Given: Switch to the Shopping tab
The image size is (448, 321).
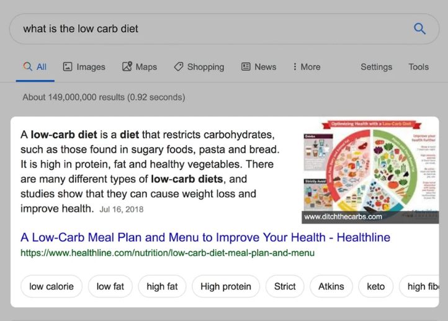Looking at the screenshot, I should [205, 67].
